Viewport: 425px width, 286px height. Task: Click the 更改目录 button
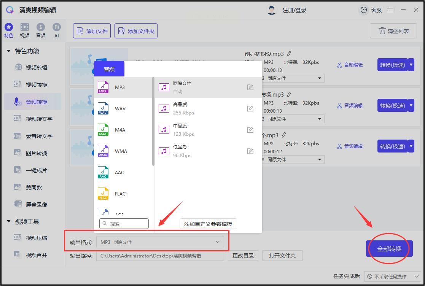click(243, 256)
